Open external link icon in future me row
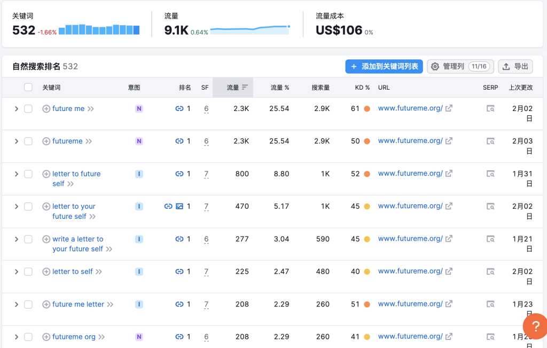Viewport: 547px width, 348px height. click(449, 108)
